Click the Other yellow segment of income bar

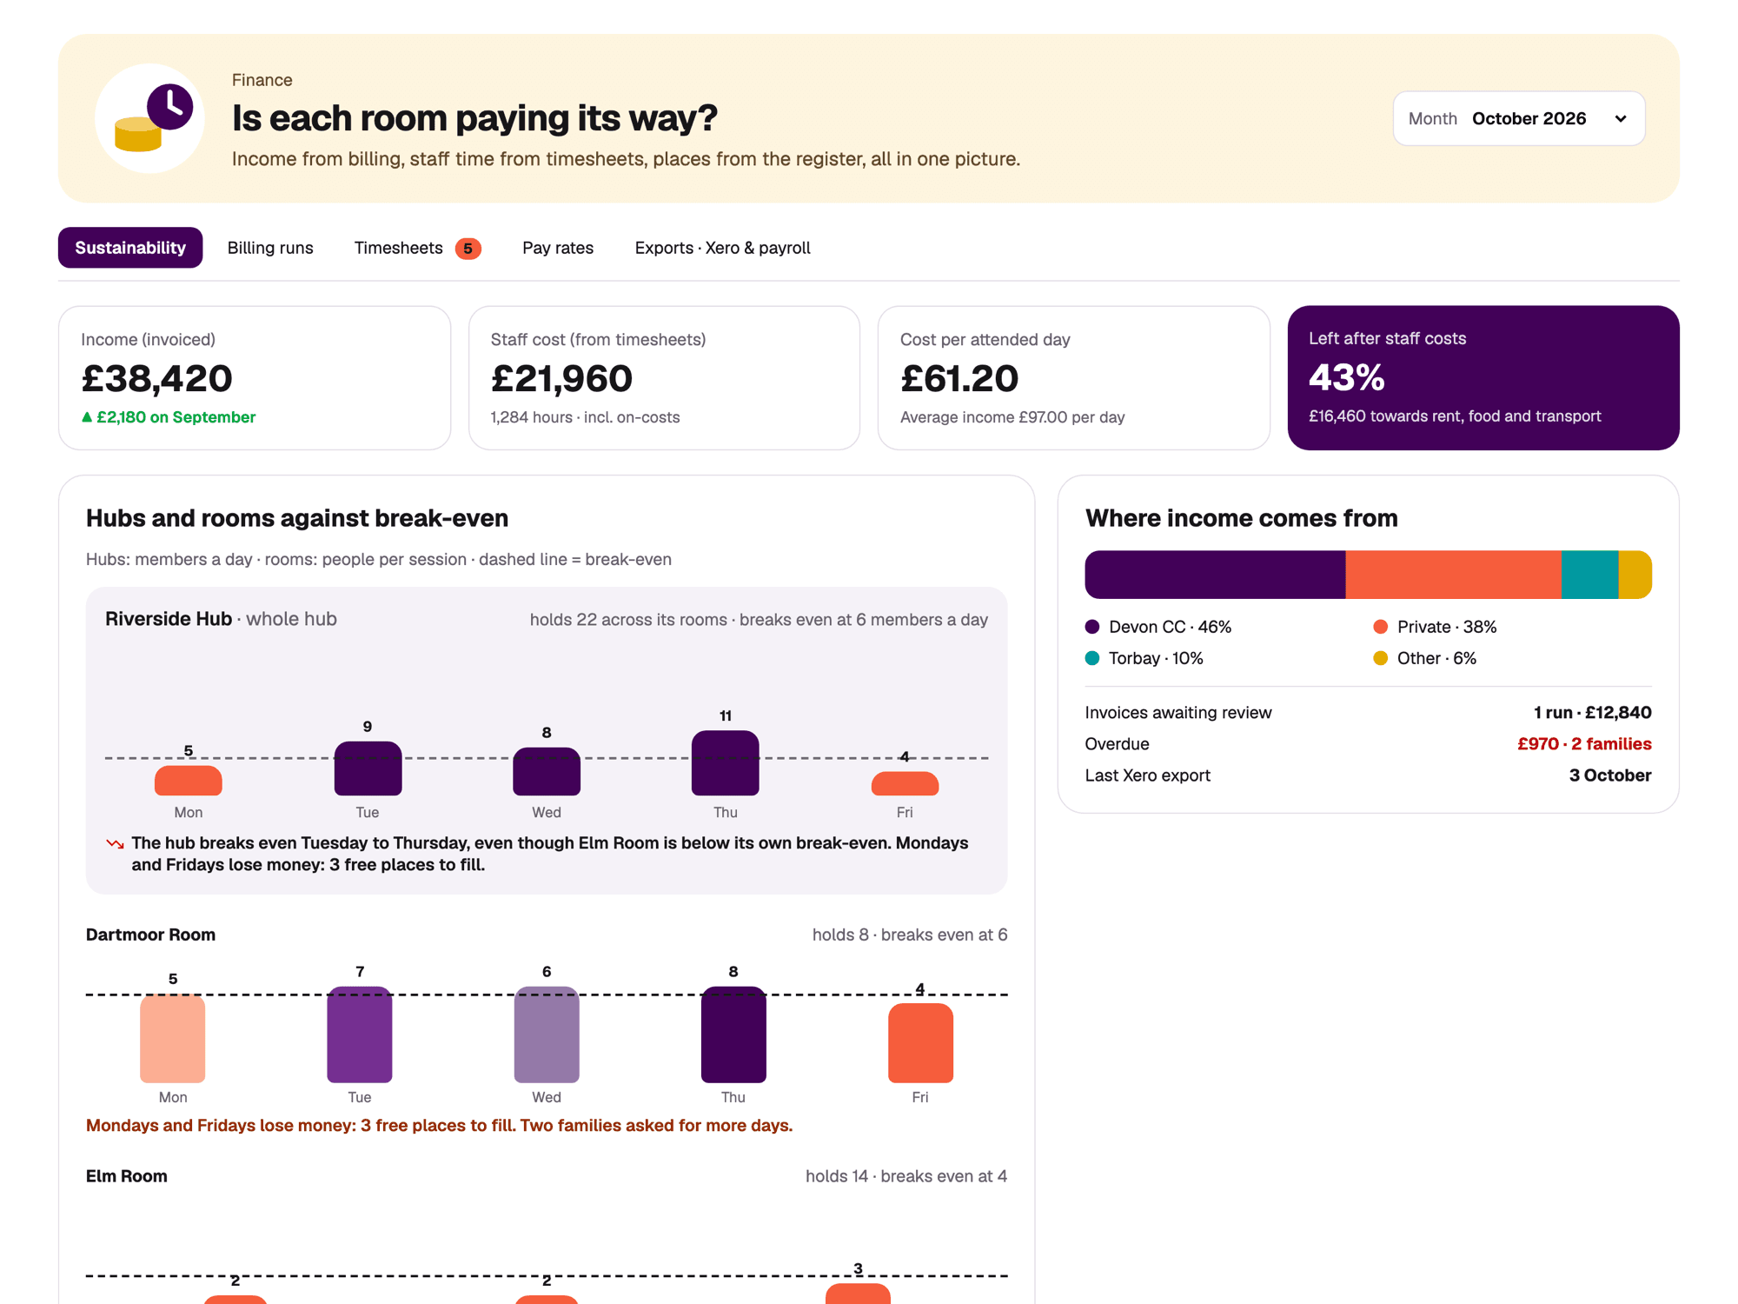1635,575
